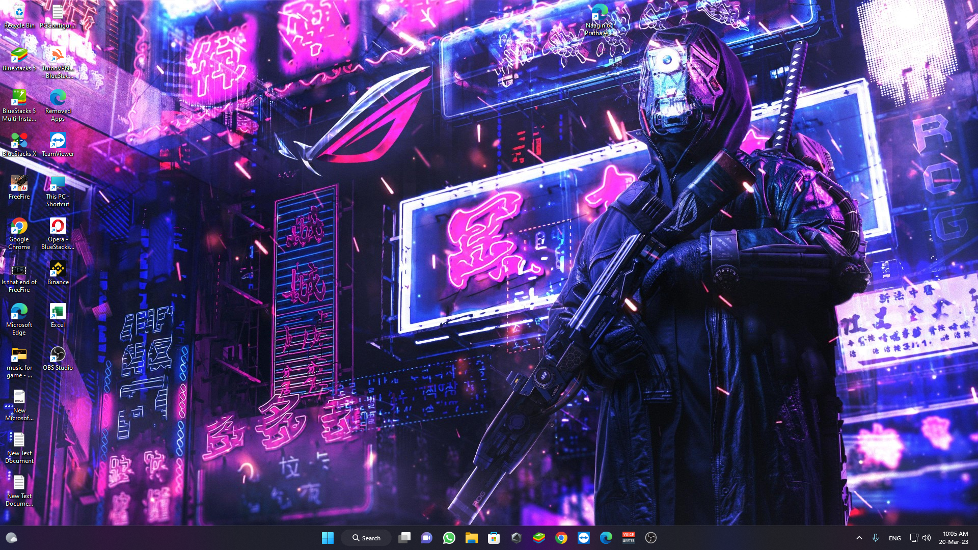Launch Google Chrome desktop shortcut
Image resolution: width=978 pixels, height=550 pixels.
click(19, 233)
